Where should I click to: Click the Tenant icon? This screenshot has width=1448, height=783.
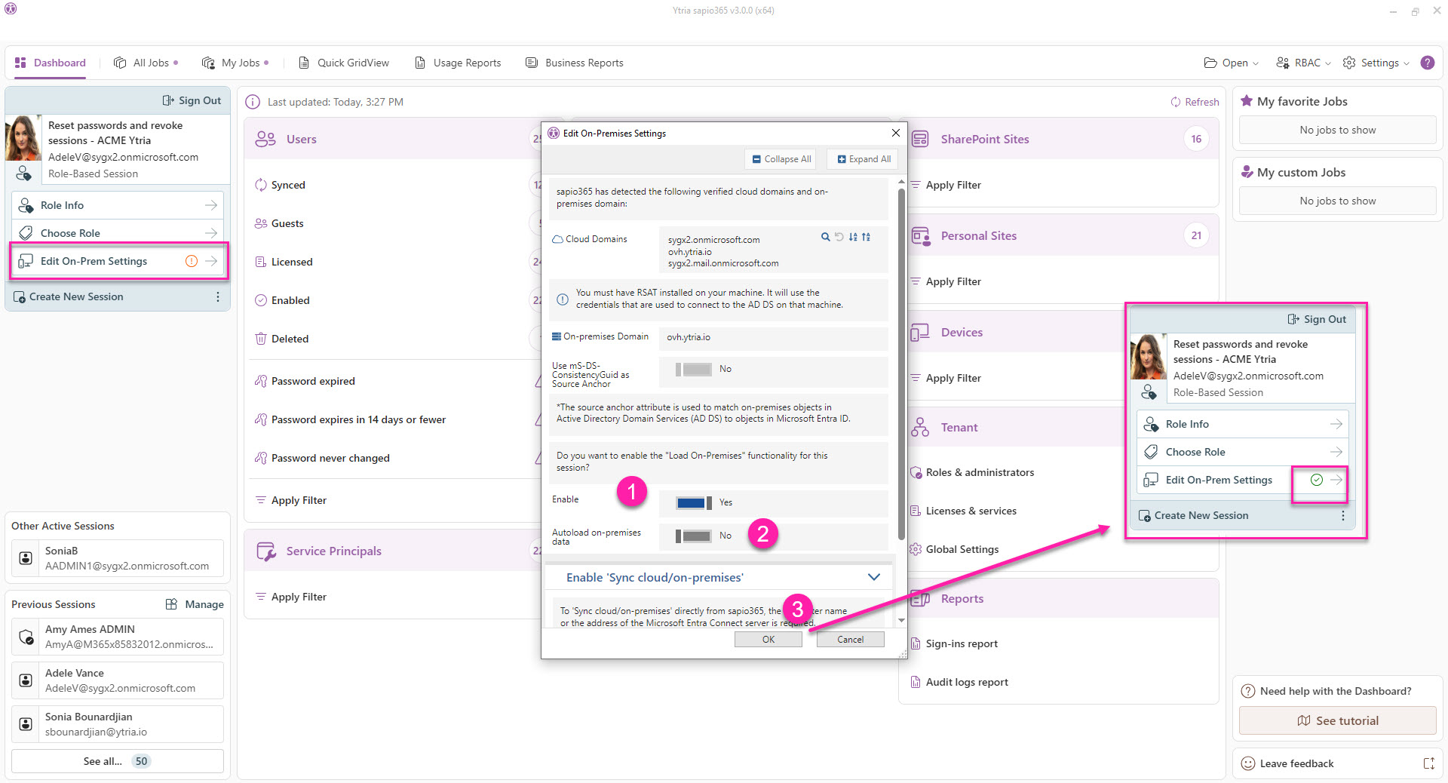[x=920, y=428]
